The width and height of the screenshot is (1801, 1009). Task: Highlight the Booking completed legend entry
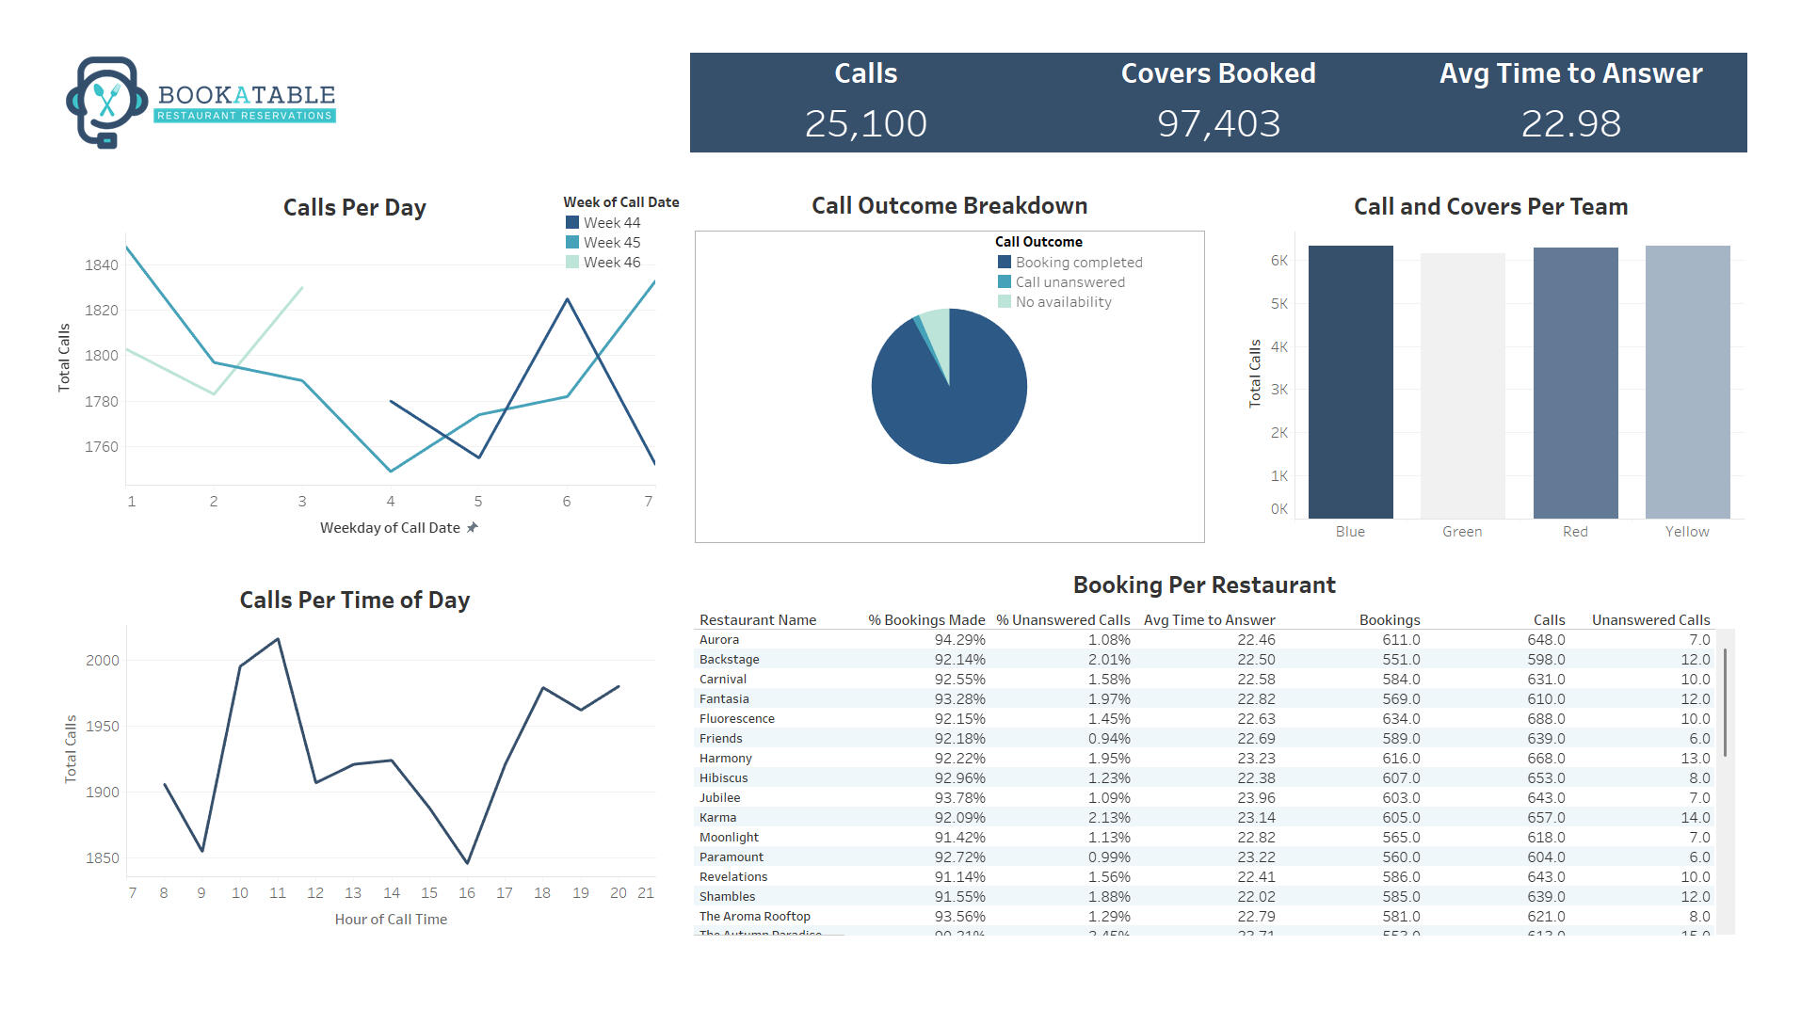(1080, 262)
